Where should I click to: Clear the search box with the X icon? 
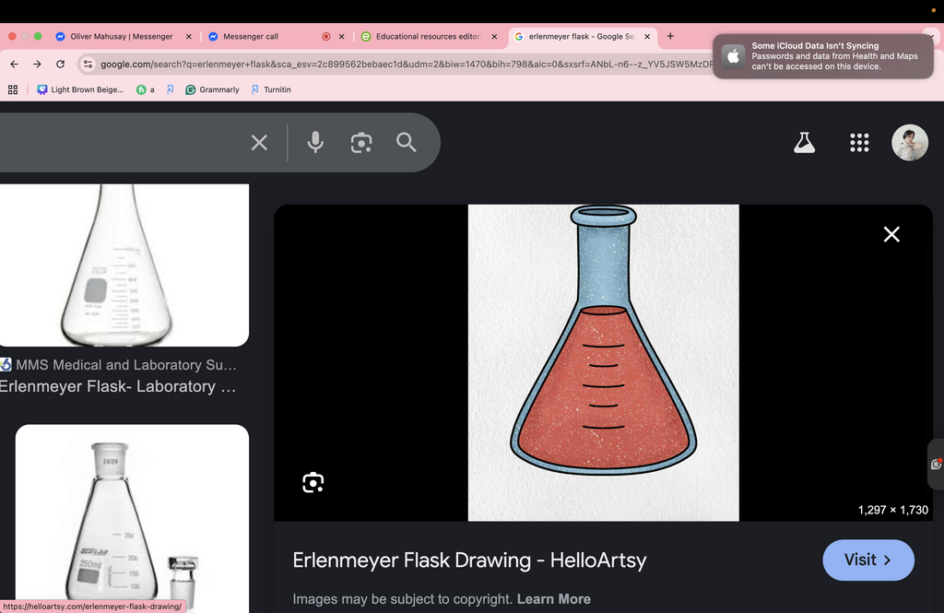(x=259, y=143)
